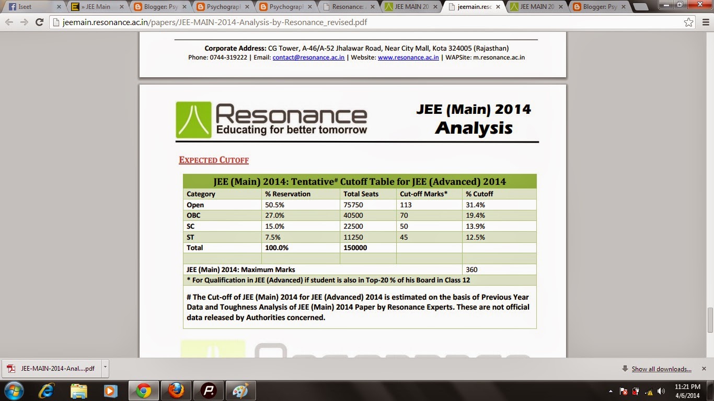714x401 pixels.
Task: Open the Windows Start menu
Action: (14, 390)
